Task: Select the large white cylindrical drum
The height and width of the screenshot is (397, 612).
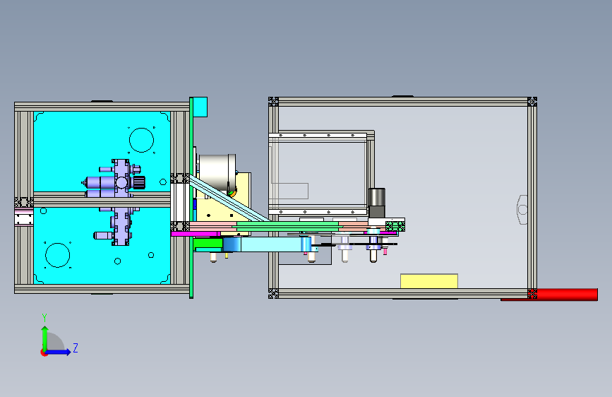Action: 217,172
